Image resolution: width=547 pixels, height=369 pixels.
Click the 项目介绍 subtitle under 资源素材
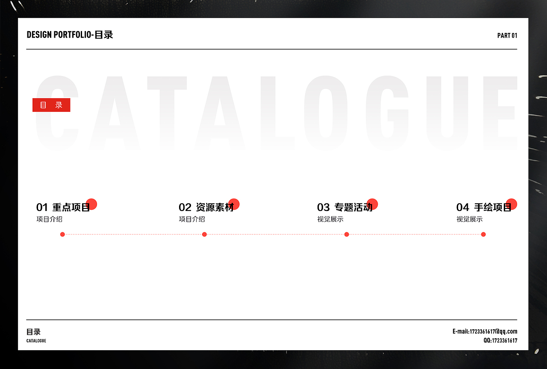[192, 219]
